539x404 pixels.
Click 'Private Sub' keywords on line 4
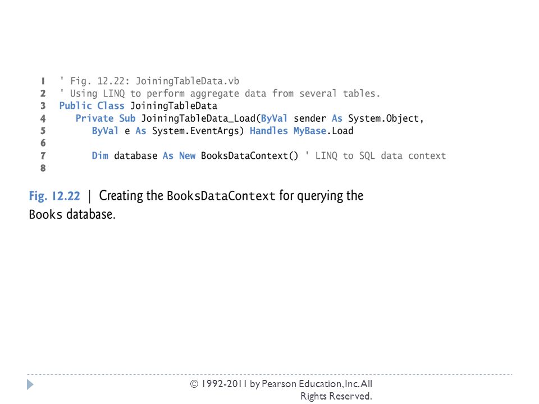(x=106, y=118)
